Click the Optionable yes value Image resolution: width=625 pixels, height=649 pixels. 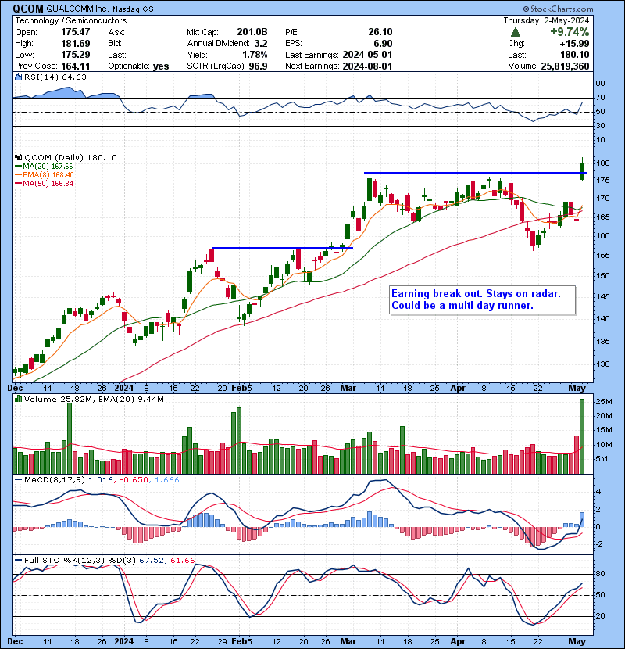[x=160, y=66]
